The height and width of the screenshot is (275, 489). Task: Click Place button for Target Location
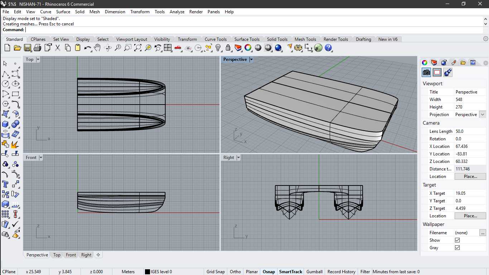pyautogui.click(x=470, y=216)
